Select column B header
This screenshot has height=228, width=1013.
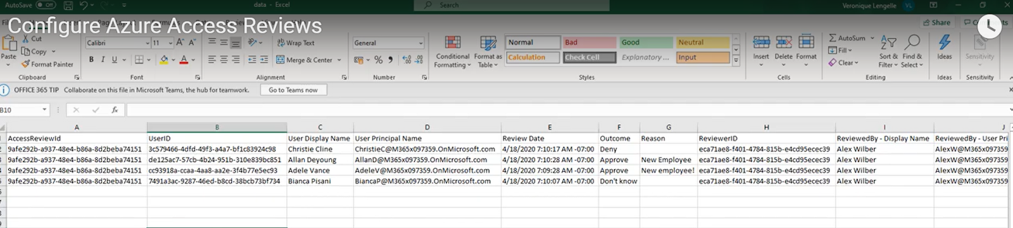click(x=217, y=127)
